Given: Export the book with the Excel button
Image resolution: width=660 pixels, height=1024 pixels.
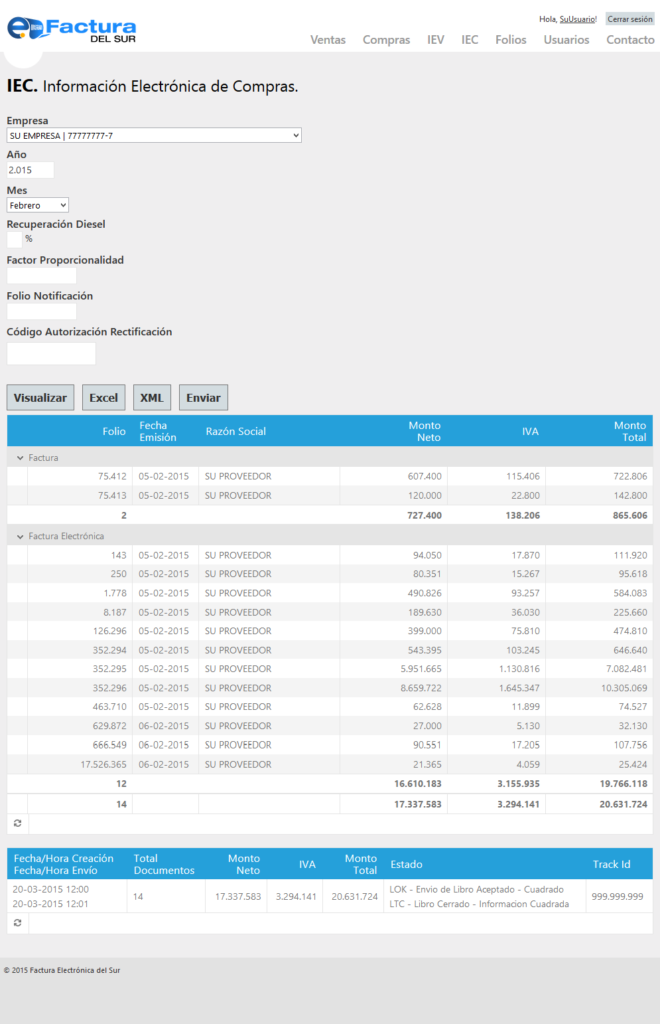Looking at the screenshot, I should [x=103, y=398].
